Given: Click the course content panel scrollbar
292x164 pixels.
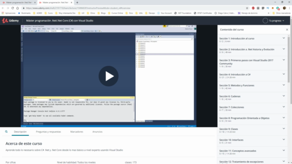Looking at the screenshot, I should click(289, 60).
